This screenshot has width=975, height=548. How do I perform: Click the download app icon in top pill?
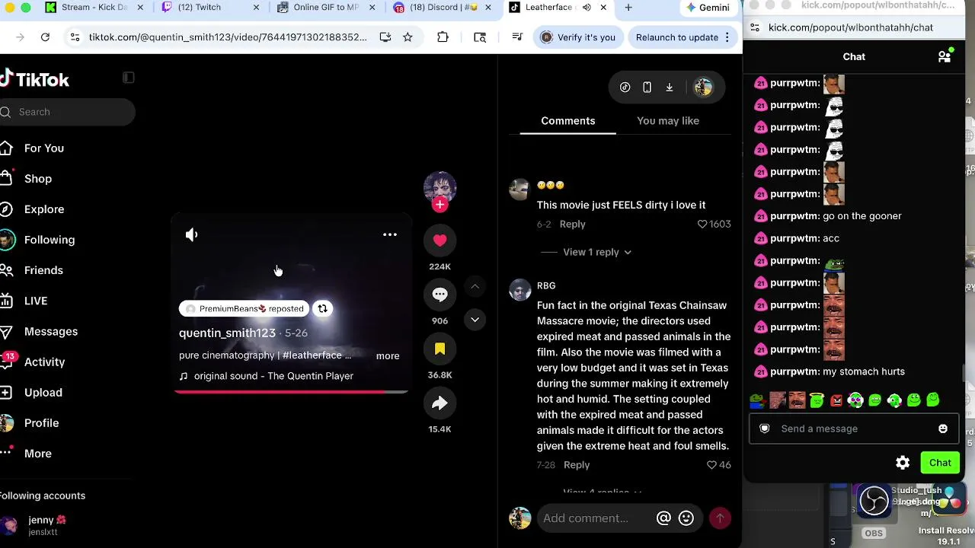tap(669, 88)
